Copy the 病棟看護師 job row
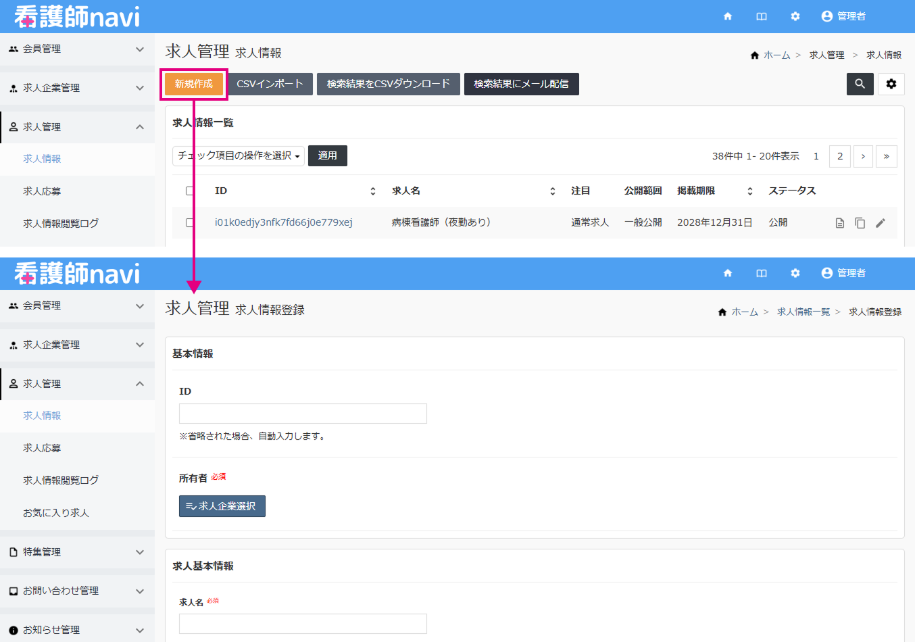The image size is (915, 642). point(860,223)
